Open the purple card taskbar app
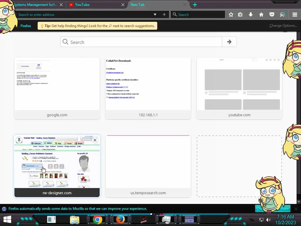The image size is (301, 226). (189, 220)
